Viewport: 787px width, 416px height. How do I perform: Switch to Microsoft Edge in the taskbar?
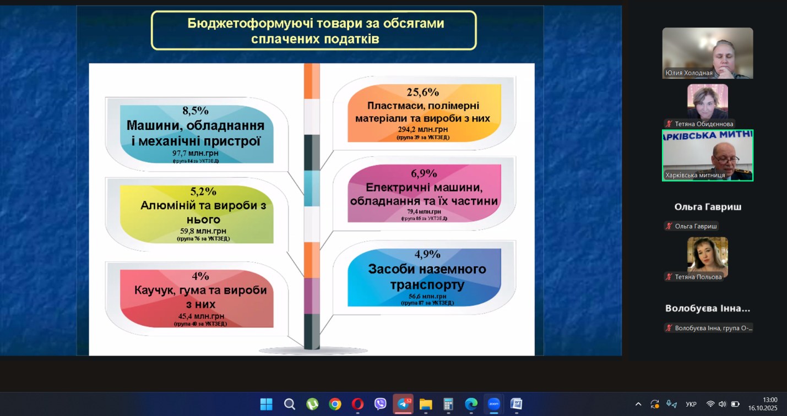(x=471, y=404)
